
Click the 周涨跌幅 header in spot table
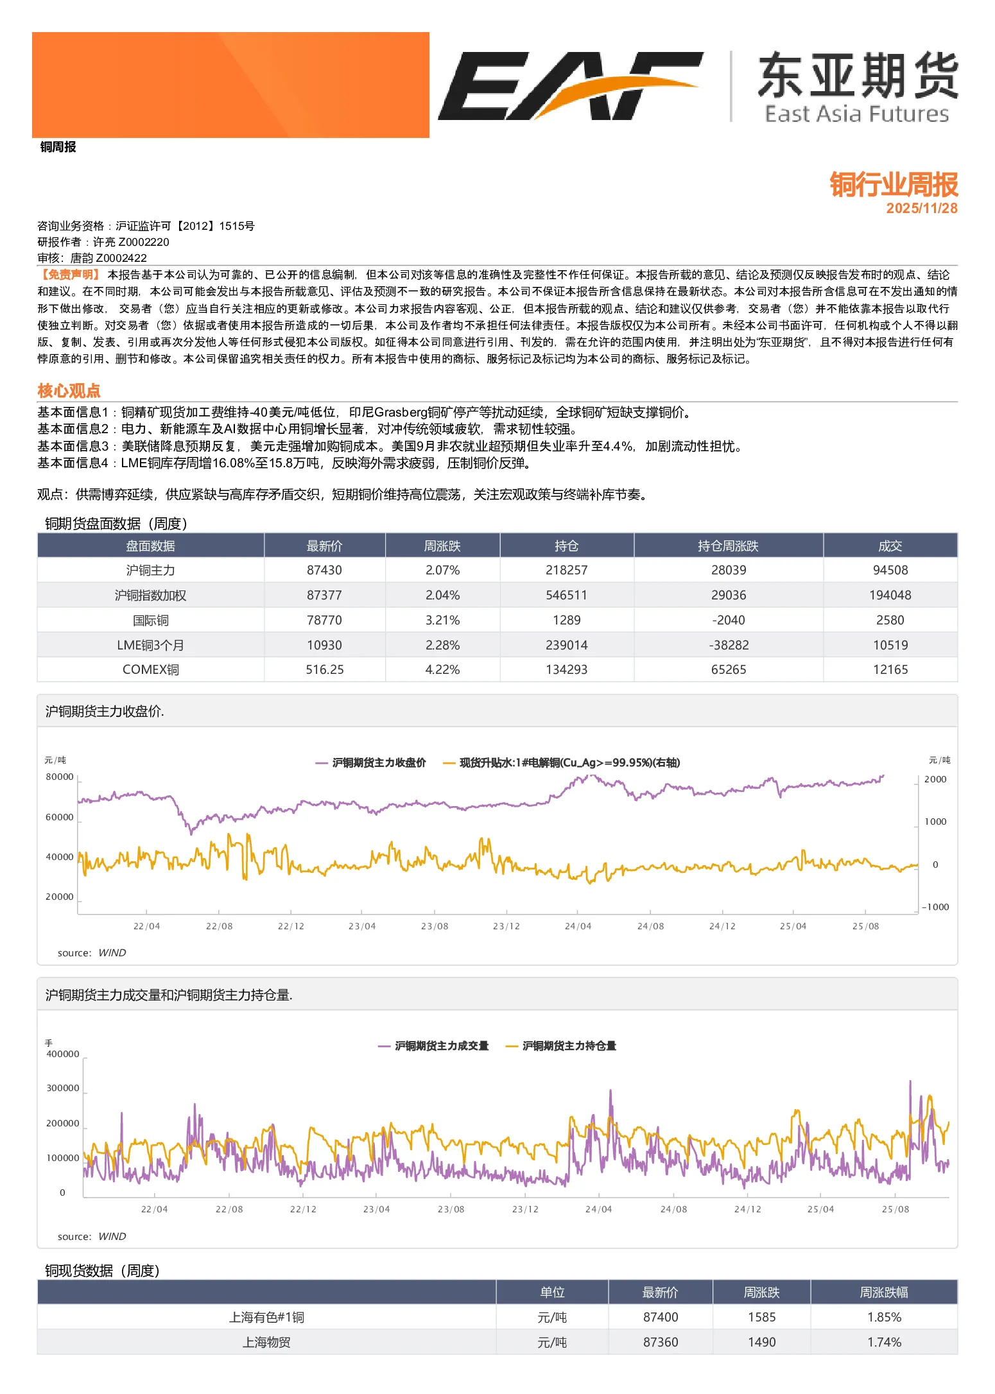[884, 1293]
